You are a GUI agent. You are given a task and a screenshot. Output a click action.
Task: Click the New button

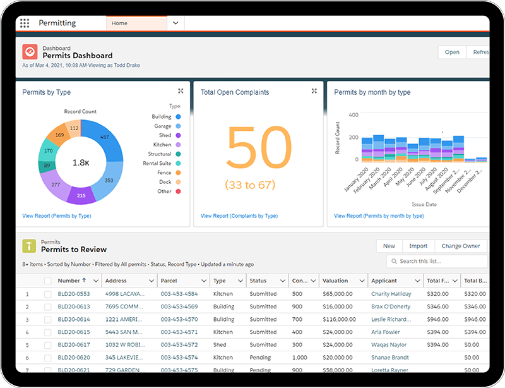(x=389, y=246)
